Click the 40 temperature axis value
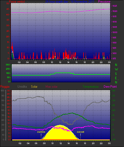124x147 pixels. point(114,91)
